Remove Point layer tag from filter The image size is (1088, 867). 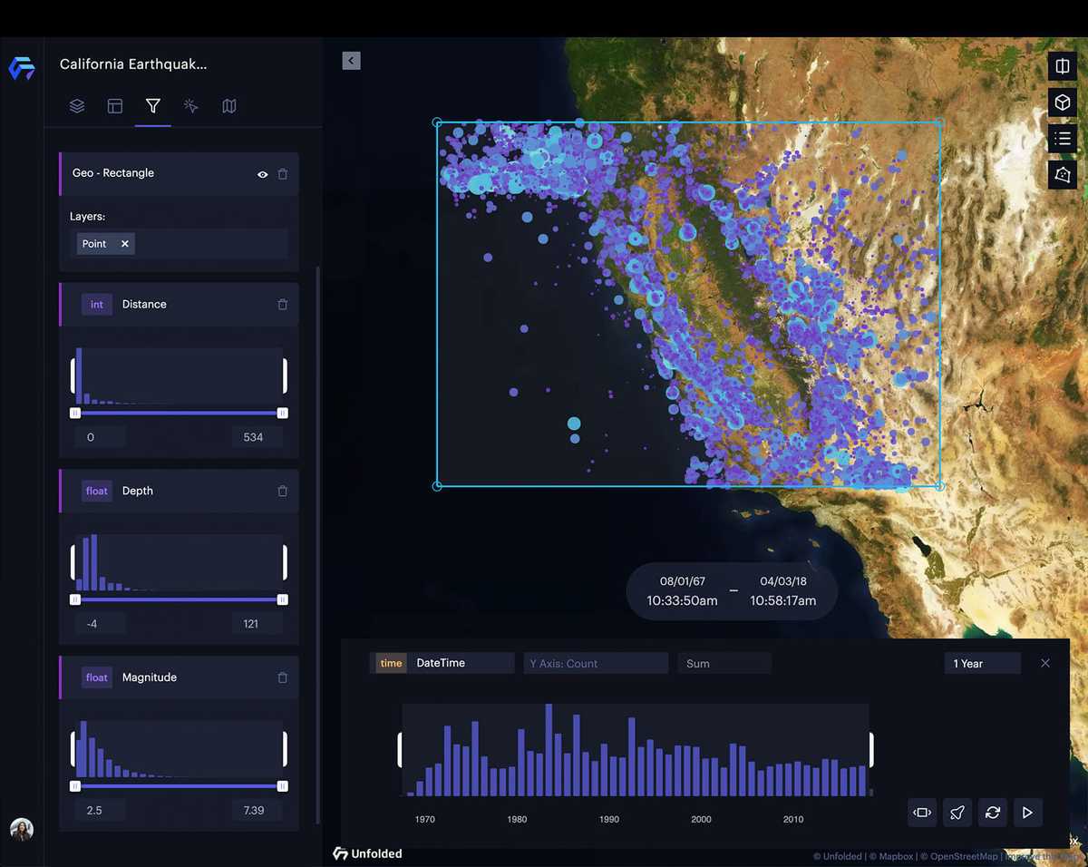125,244
